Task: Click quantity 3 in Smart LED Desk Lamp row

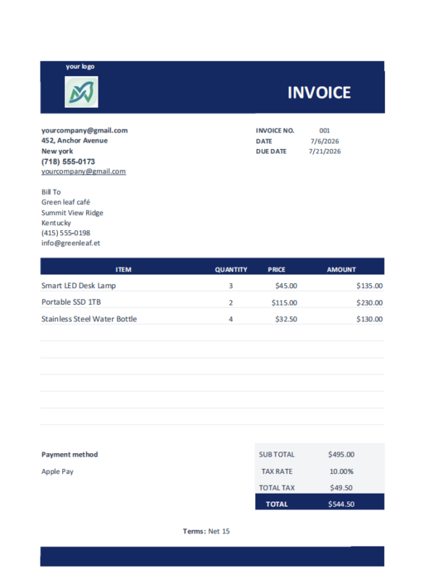Action: 231,286
